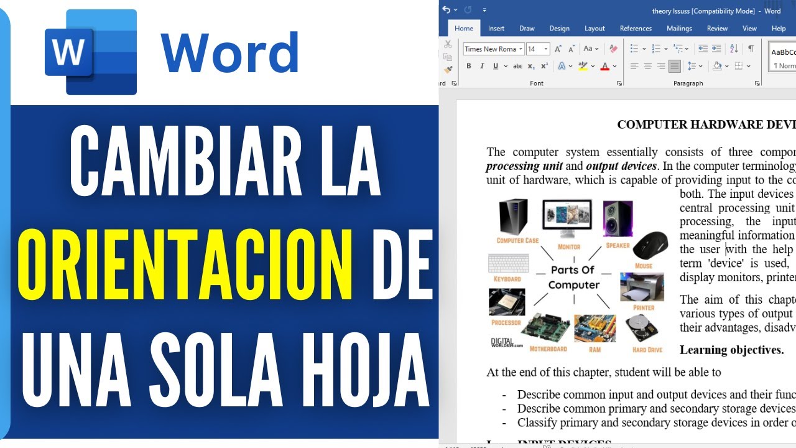Screen dimensions: 796x448
Task: Open the Clipboard pane launcher
Action: point(454,83)
